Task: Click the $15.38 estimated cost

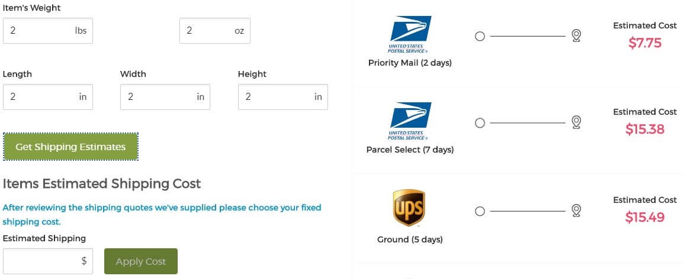Action: [645, 129]
